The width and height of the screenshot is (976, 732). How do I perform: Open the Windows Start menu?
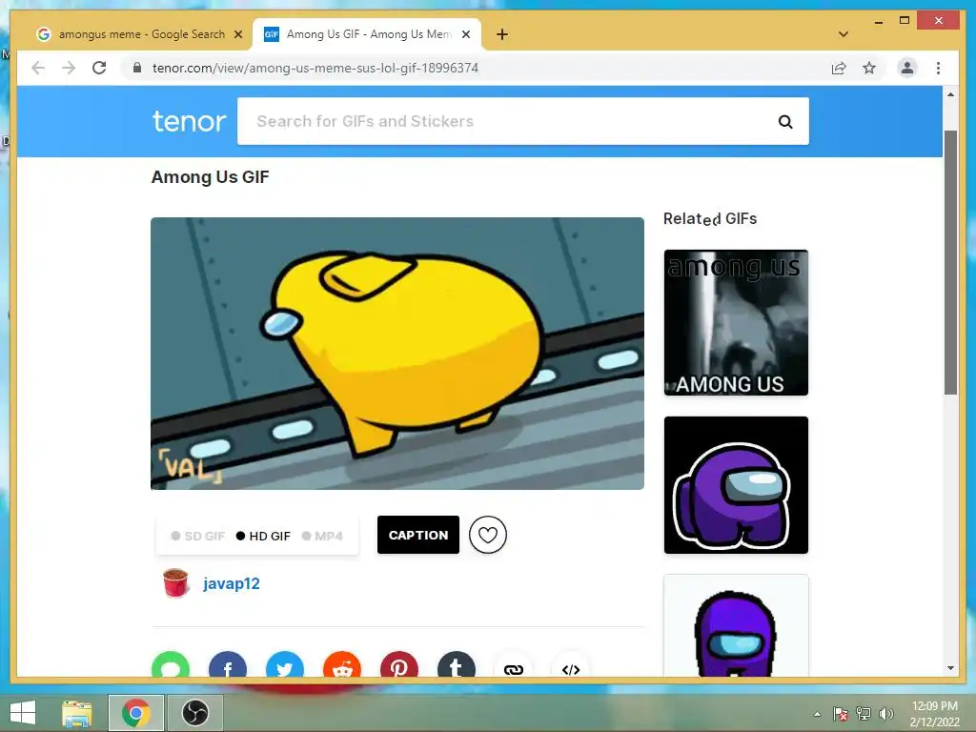[x=23, y=713]
